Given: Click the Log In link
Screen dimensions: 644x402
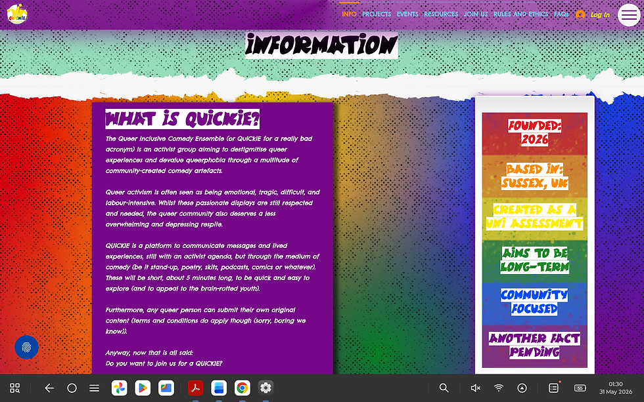Looking at the screenshot, I should pos(600,14).
